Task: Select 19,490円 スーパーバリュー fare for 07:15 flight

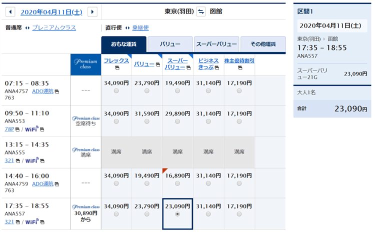Action: coord(177,91)
